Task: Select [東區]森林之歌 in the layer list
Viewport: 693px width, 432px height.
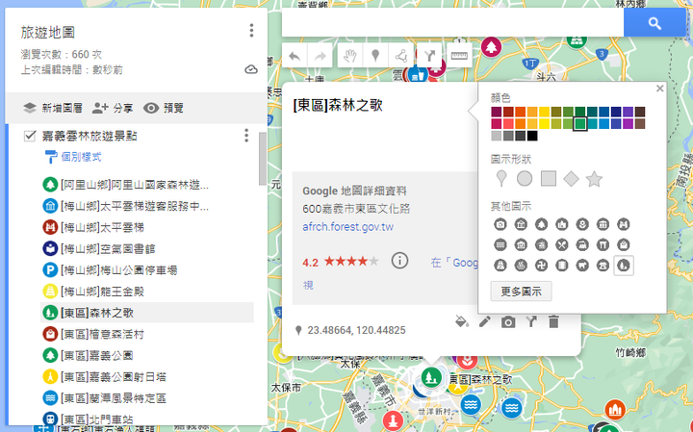Action: (146, 313)
